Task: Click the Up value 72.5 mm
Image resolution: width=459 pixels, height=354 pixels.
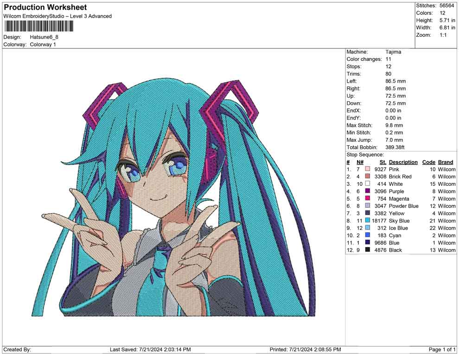Action: 395,96
